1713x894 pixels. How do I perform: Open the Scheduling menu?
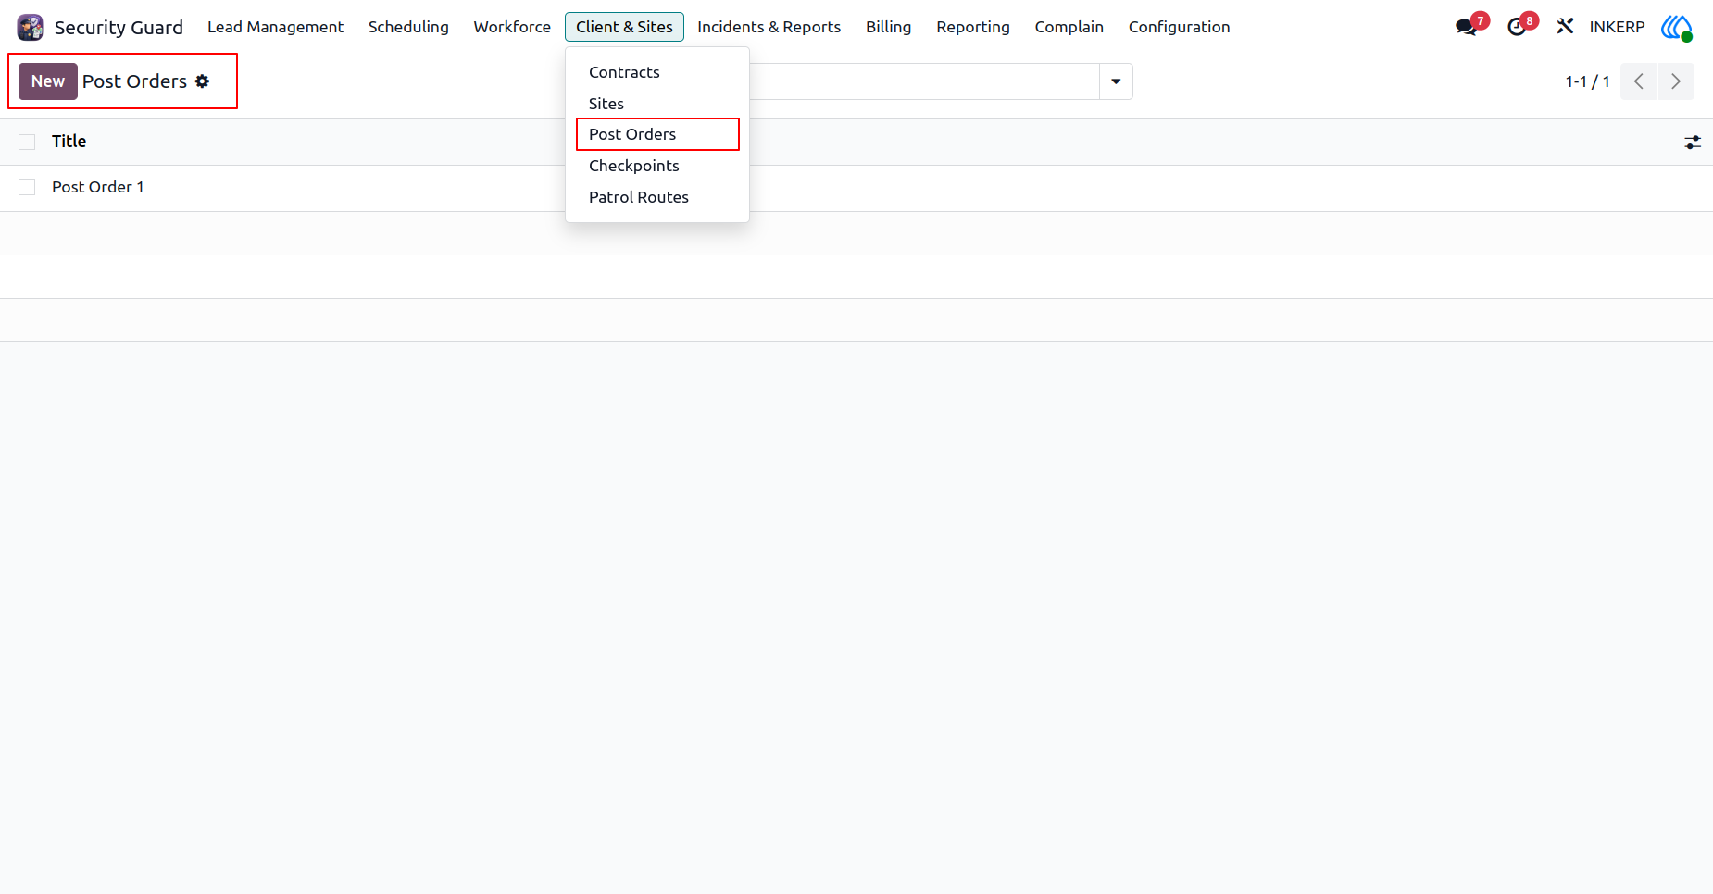click(408, 27)
